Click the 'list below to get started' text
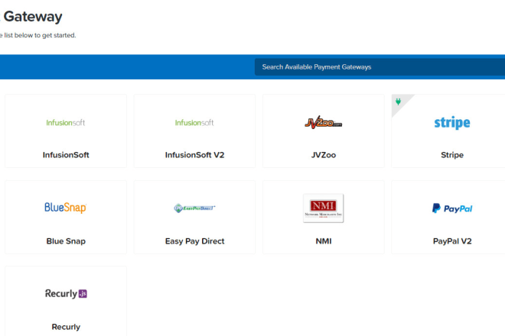 [x=40, y=35]
